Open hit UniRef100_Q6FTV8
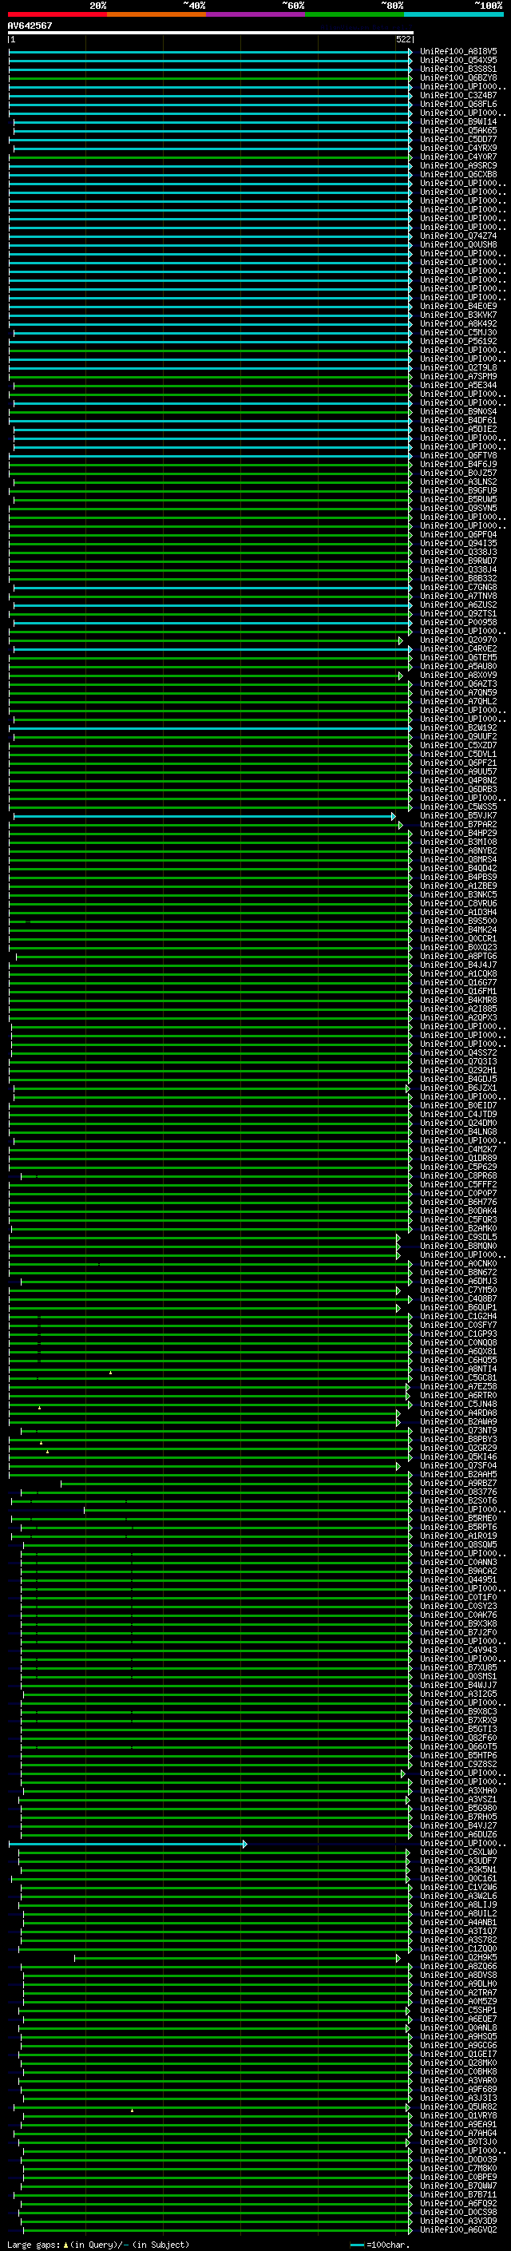 458,456
